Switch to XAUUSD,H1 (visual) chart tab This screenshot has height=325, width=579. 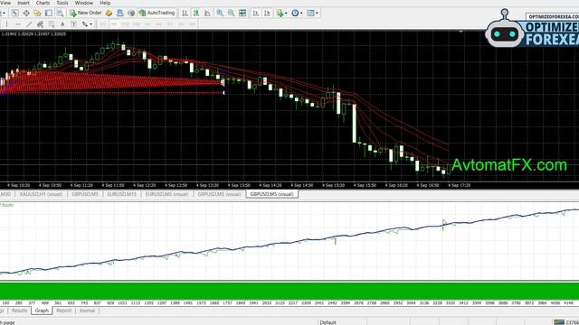41,194
